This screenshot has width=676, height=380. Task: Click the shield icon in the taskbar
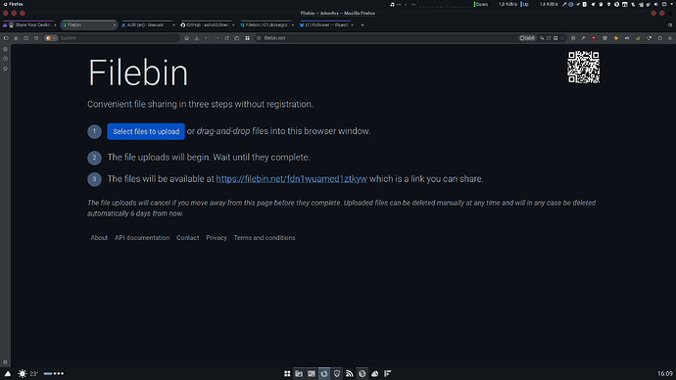pos(337,373)
